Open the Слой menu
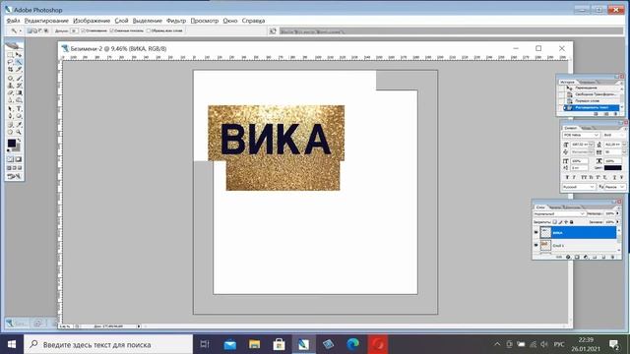The height and width of the screenshot is (354, 630). 121,21
